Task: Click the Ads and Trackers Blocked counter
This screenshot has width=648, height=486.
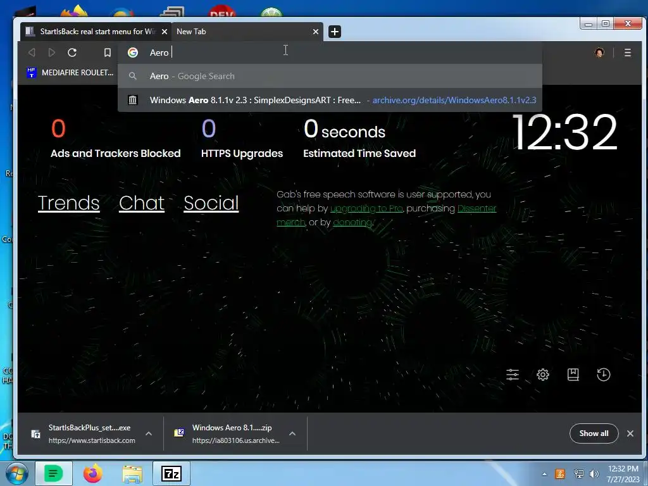Action: pos(115,139)
